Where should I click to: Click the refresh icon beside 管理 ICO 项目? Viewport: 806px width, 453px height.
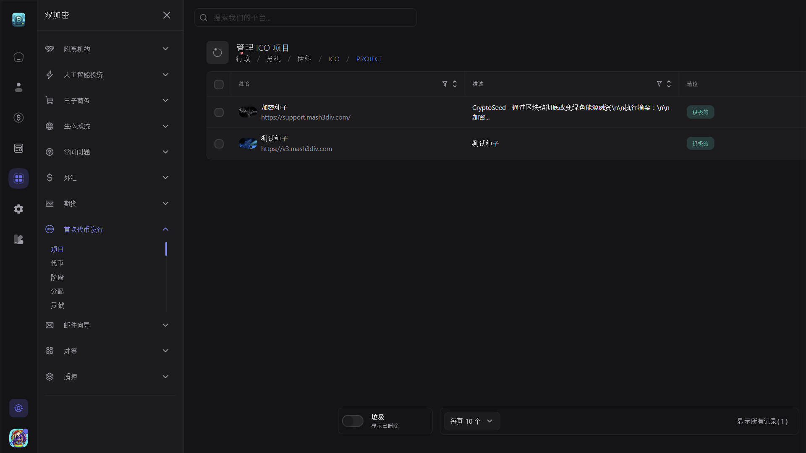[217, 52]
